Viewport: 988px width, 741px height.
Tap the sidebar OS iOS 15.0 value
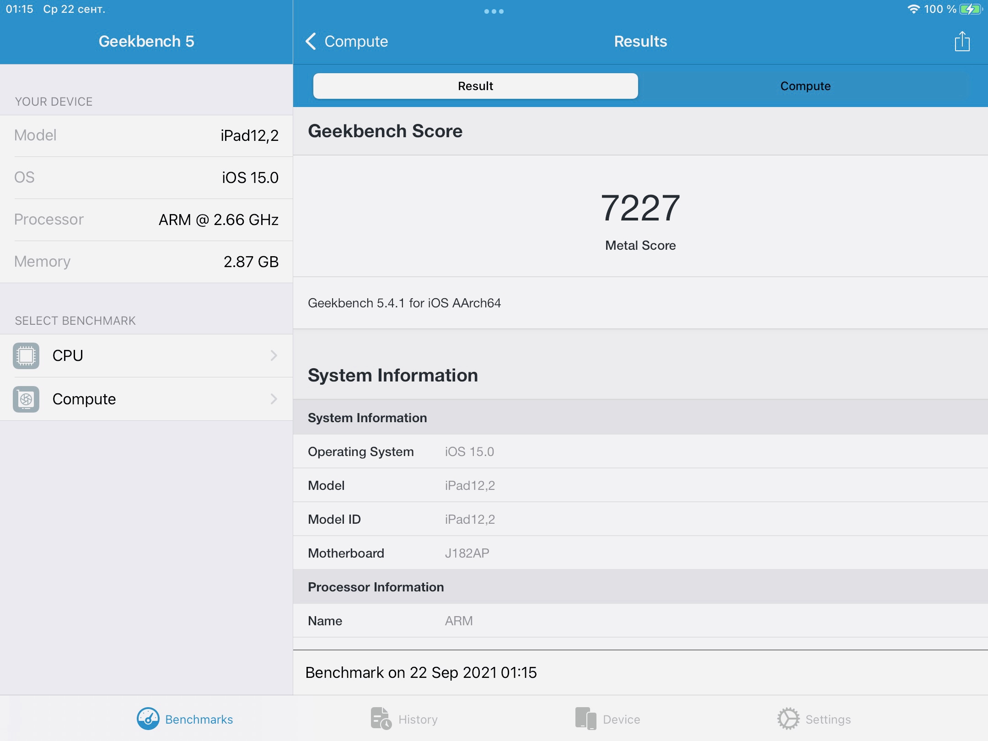click(250, 177)
